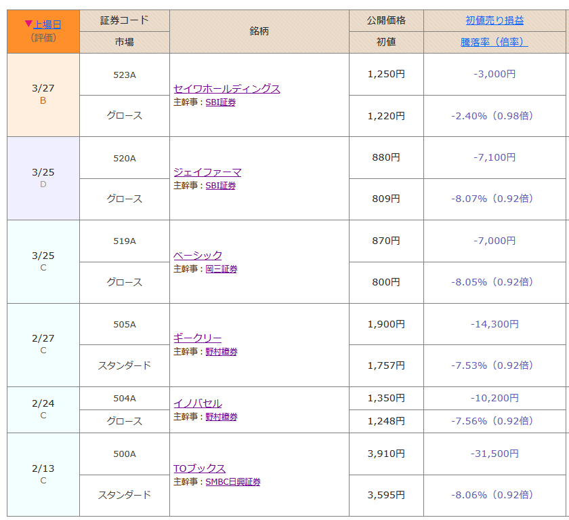This screenshot has height=520, width=569.
Task: Click グロース market cell for セイワホールディングス
Action: (125, 116)
